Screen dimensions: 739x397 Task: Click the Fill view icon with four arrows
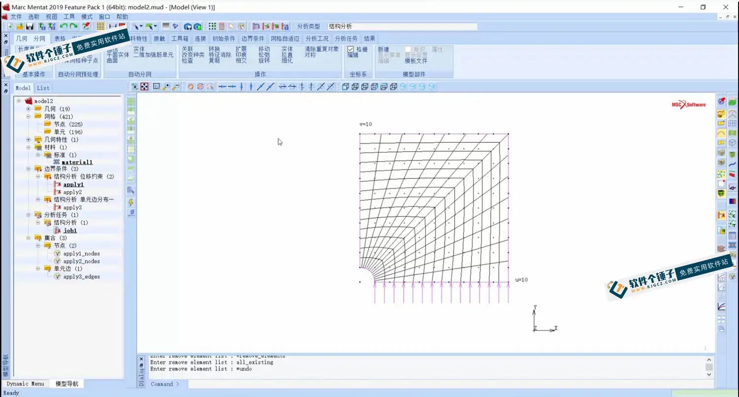144,87
